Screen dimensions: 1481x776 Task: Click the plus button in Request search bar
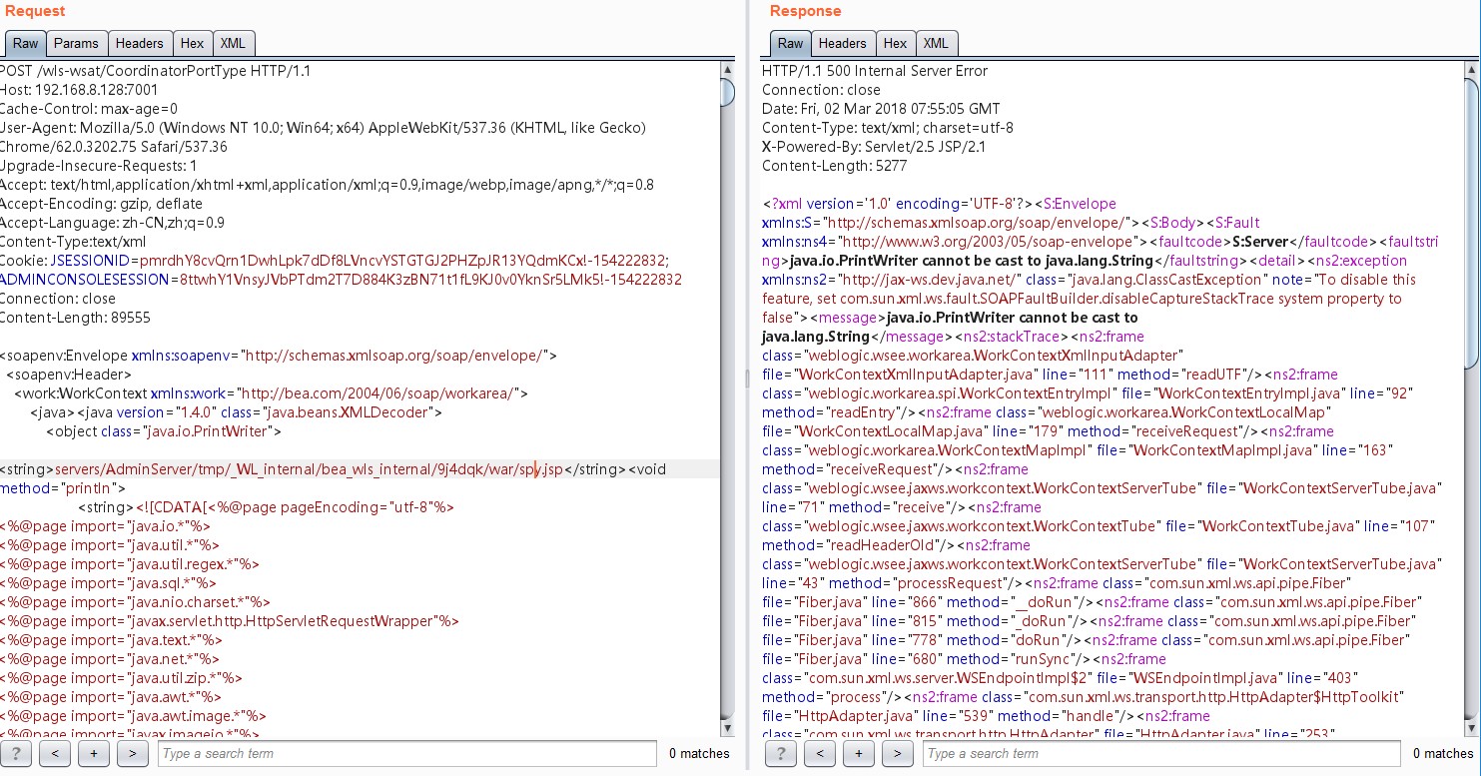93,753
